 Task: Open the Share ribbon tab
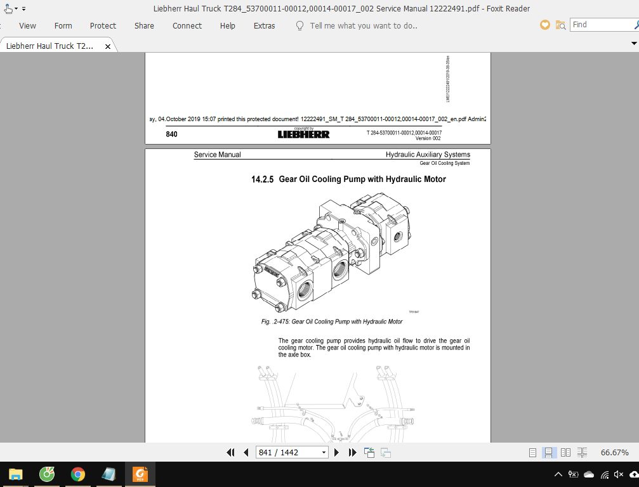point(144,25)
